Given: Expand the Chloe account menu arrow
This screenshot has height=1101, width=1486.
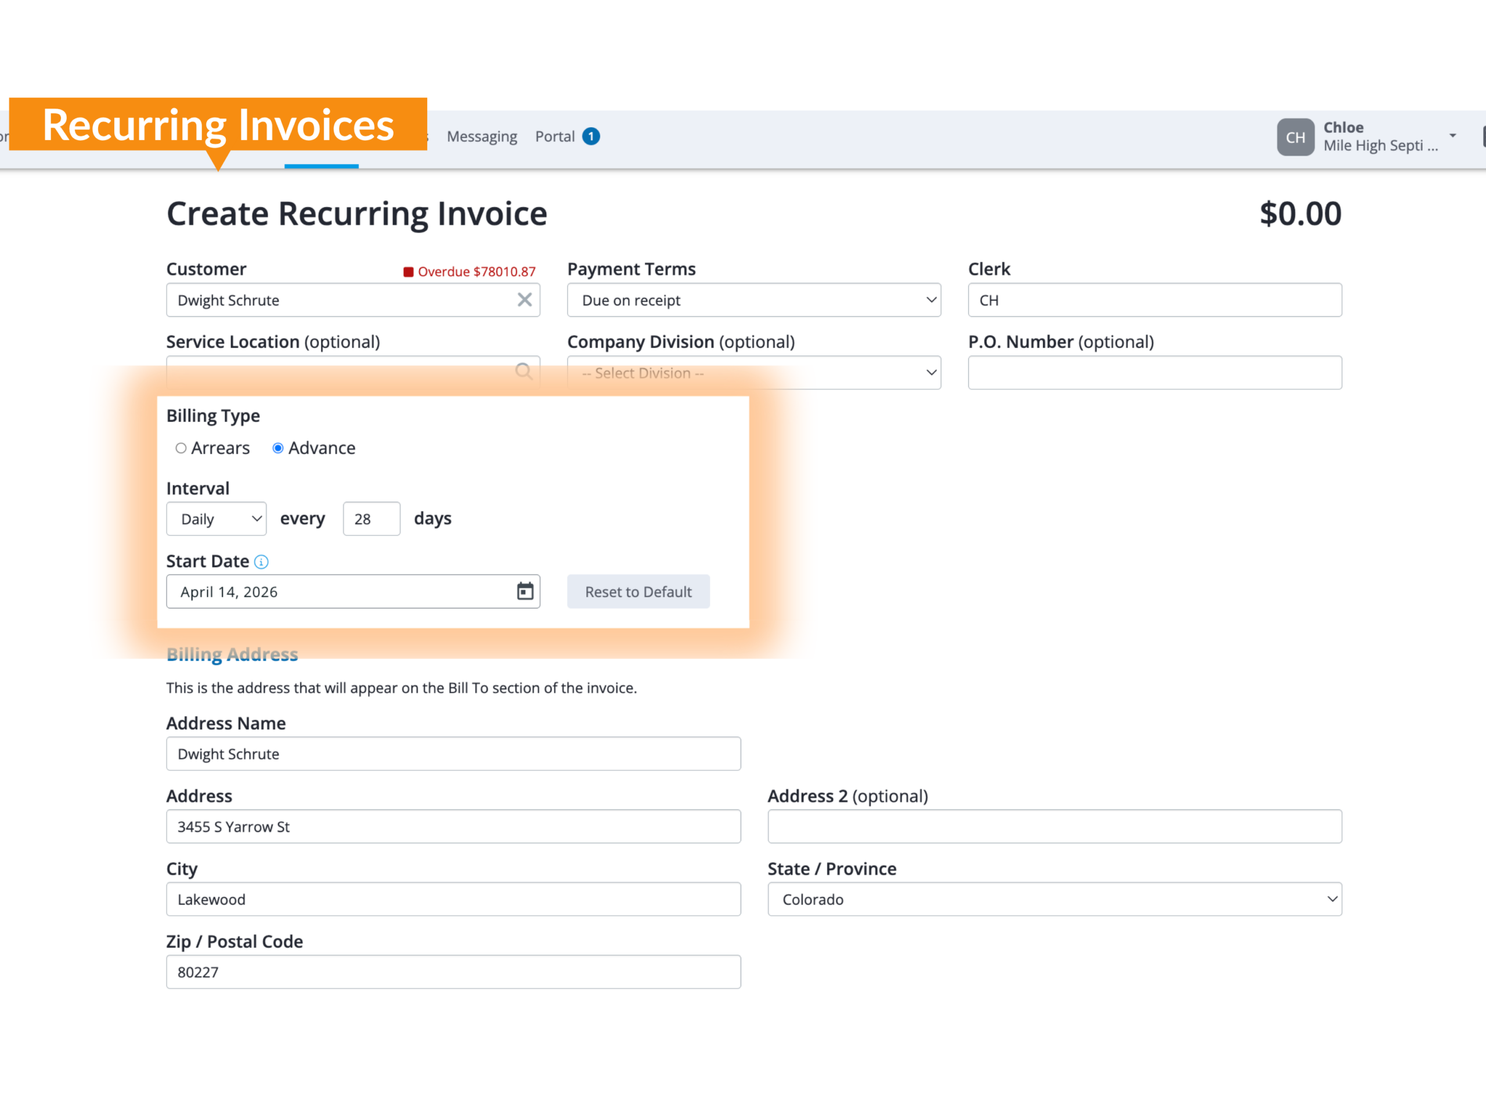Looking at the screenshot, I should pos(1453,136).
